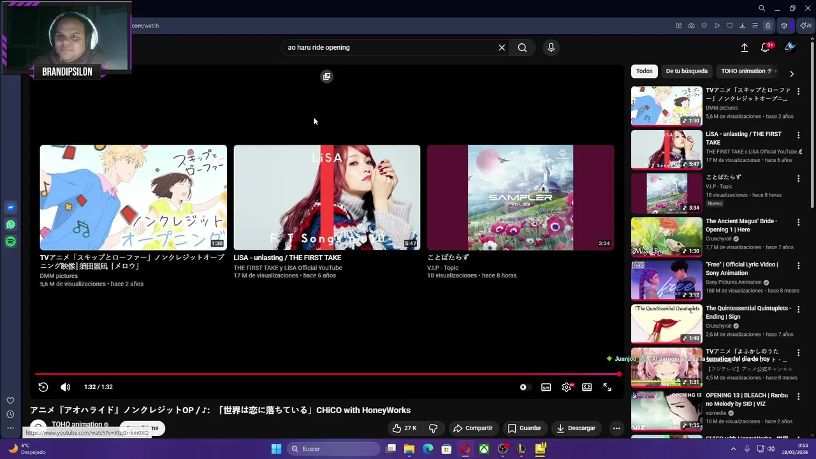Open options for sidebar Skip and Loafer video
This screenshot has height=459, width=816.
798,91
